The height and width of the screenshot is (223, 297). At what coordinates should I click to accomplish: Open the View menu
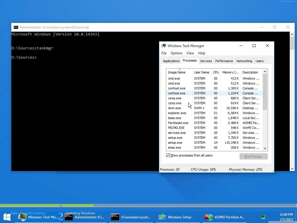(x=190, y=53)
